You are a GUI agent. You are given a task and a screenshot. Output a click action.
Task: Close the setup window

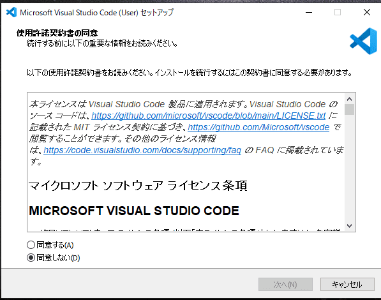[x=367, y=12]
